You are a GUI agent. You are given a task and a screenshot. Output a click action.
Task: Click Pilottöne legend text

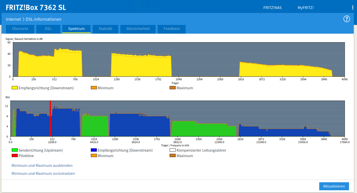26,156
